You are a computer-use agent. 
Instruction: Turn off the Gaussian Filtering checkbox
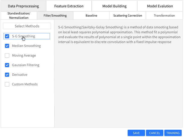pos(7,65)
